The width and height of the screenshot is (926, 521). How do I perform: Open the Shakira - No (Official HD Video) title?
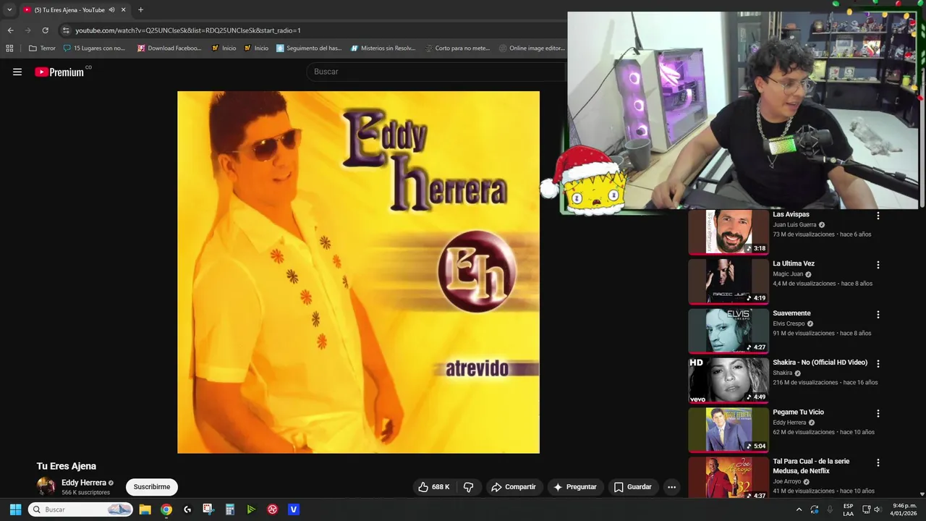click(820, 363)
